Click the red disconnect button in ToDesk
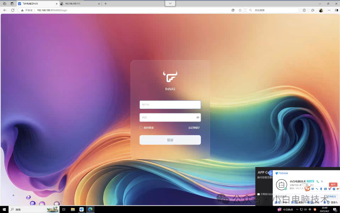340x213 pixels. pyautogui.click(x=333, y=185)
